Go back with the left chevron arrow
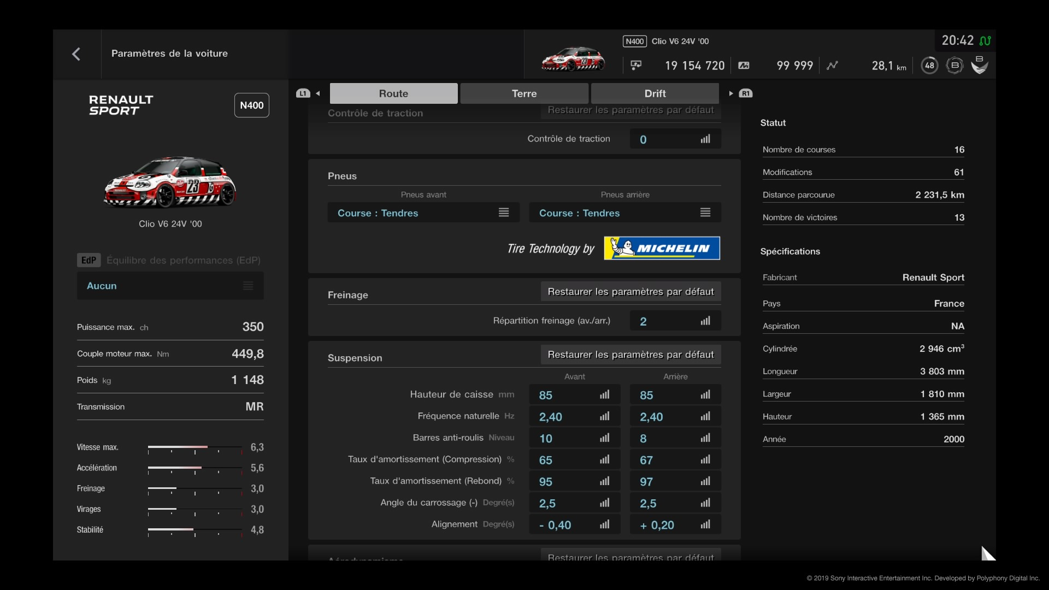The image size is (1049, 590). pyautogui.click(x=76, y=54)
